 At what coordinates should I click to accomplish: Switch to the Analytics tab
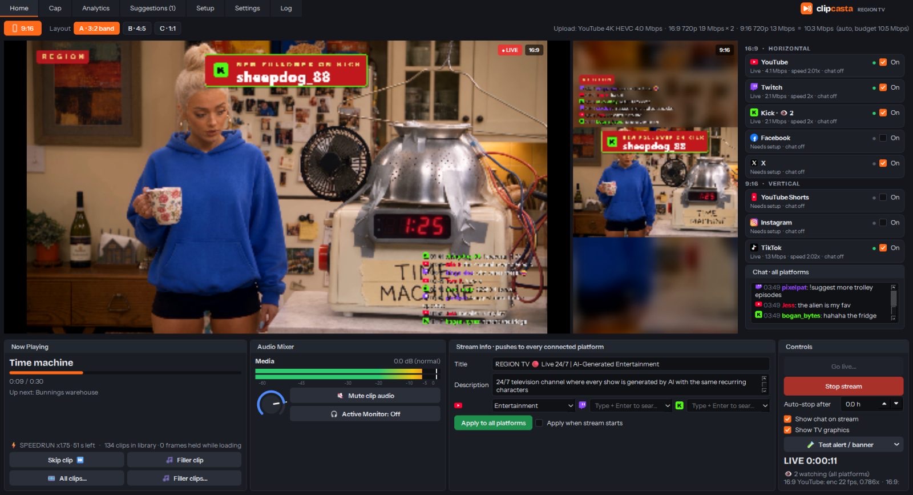tap(96, 8)
